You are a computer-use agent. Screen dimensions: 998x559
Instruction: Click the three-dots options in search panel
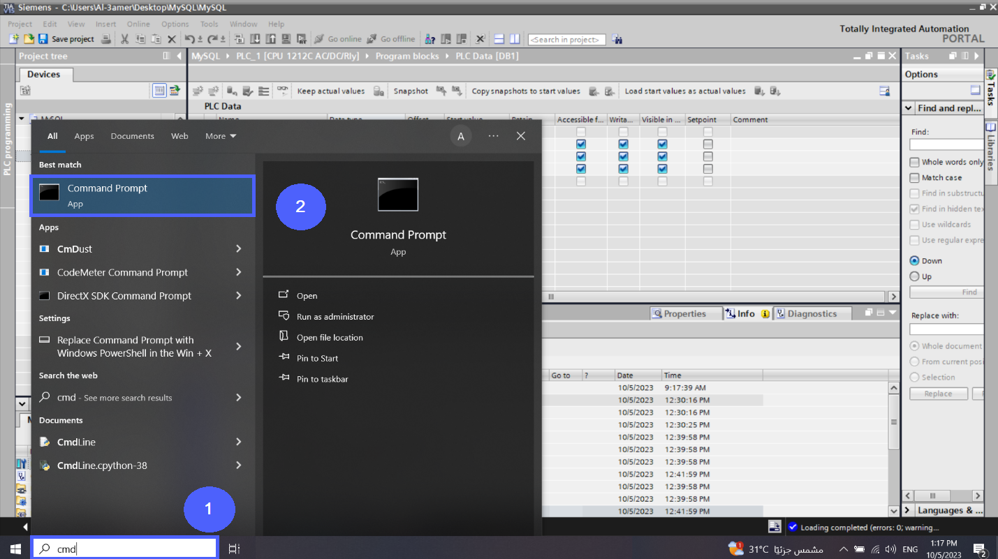(x=494, y=136)
